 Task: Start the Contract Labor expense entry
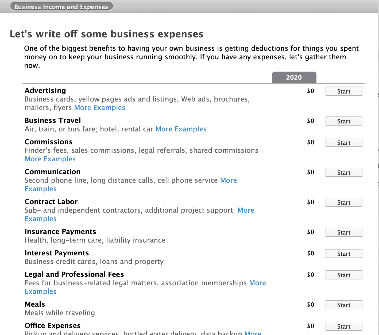coord(344,202)
